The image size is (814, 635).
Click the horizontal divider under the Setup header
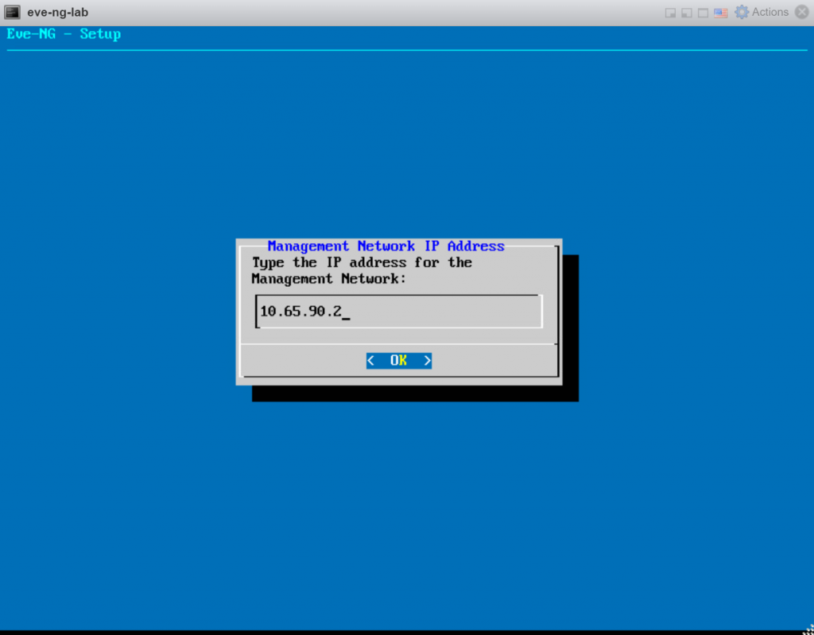407,48
